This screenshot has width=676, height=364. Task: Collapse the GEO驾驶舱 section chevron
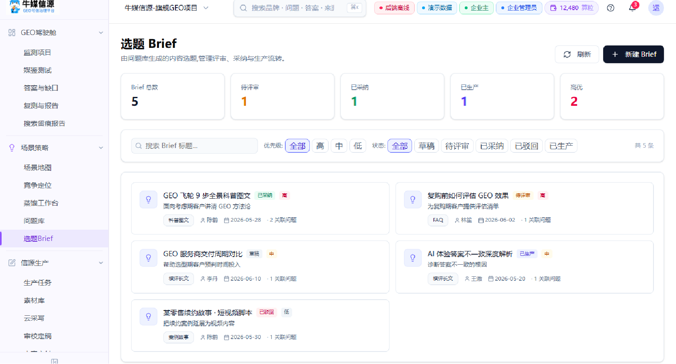tap(101, 33)
